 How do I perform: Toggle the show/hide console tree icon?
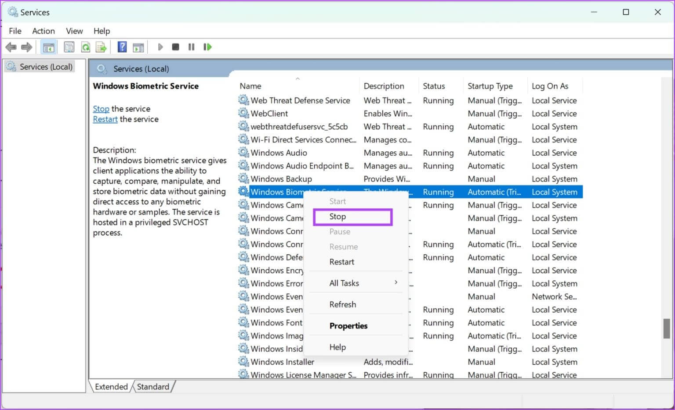(49, 47)
